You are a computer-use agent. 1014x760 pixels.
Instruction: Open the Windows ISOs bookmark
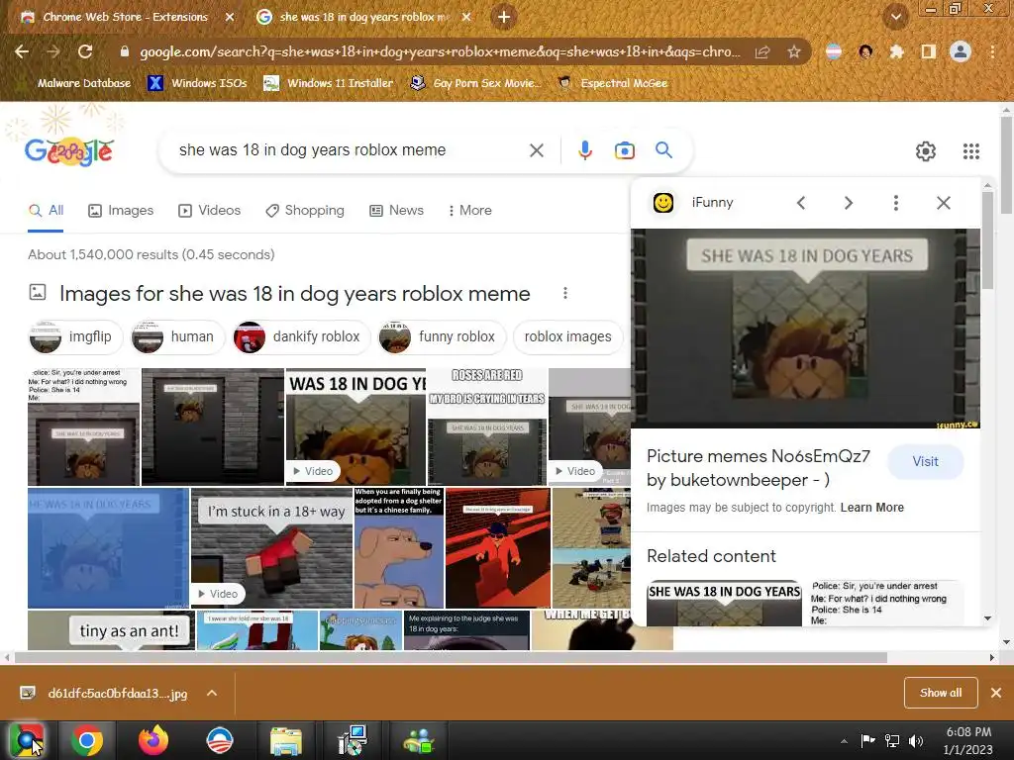tap(197, 83)
